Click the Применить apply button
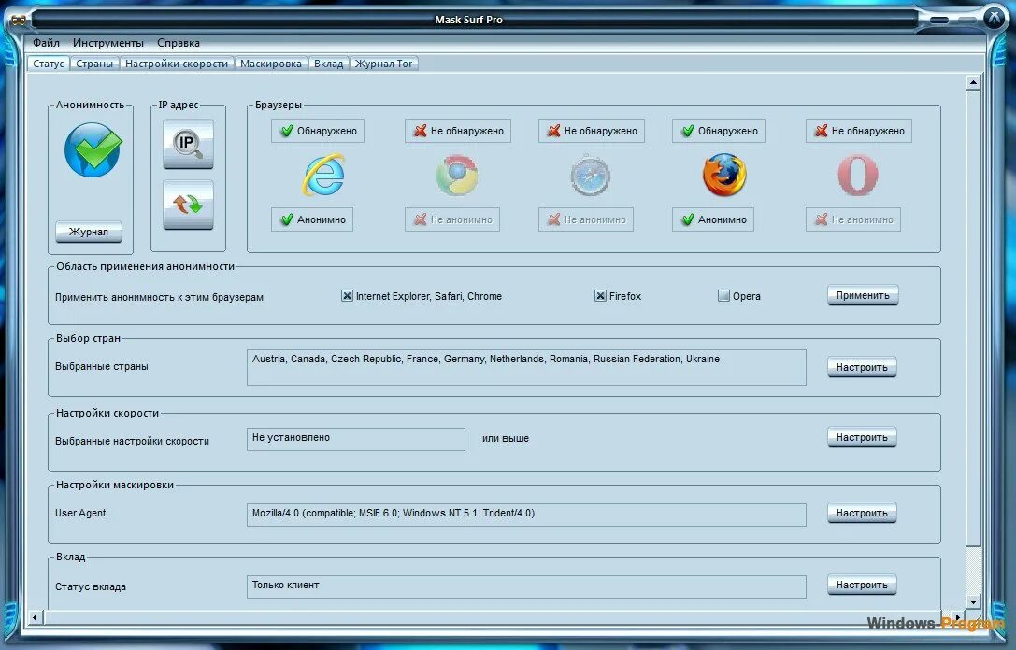 (x=863, y=295)
